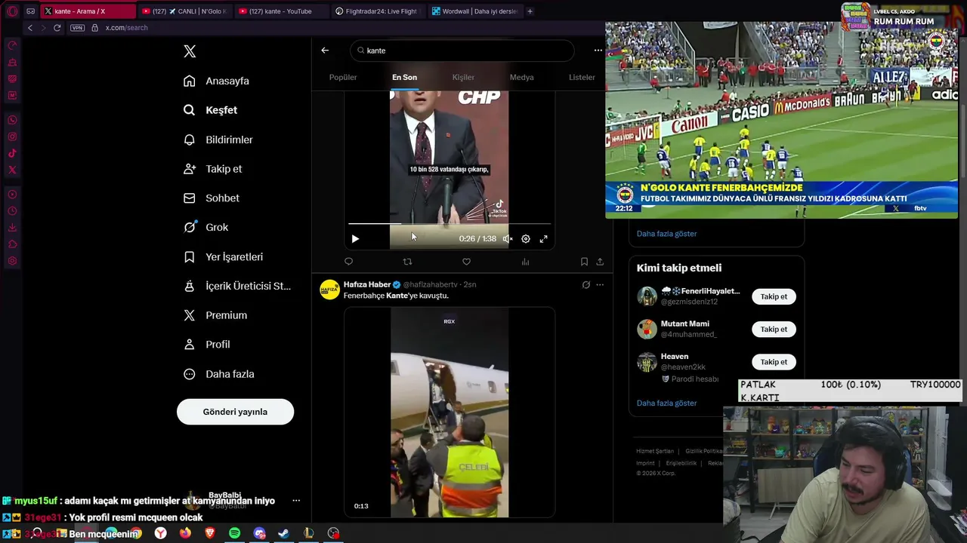Open a new browser tab
Viewport: 967px width, 543px height.
[530, 11]
